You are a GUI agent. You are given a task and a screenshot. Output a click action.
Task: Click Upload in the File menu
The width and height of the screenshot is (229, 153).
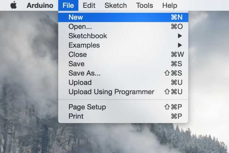[80, 82]
